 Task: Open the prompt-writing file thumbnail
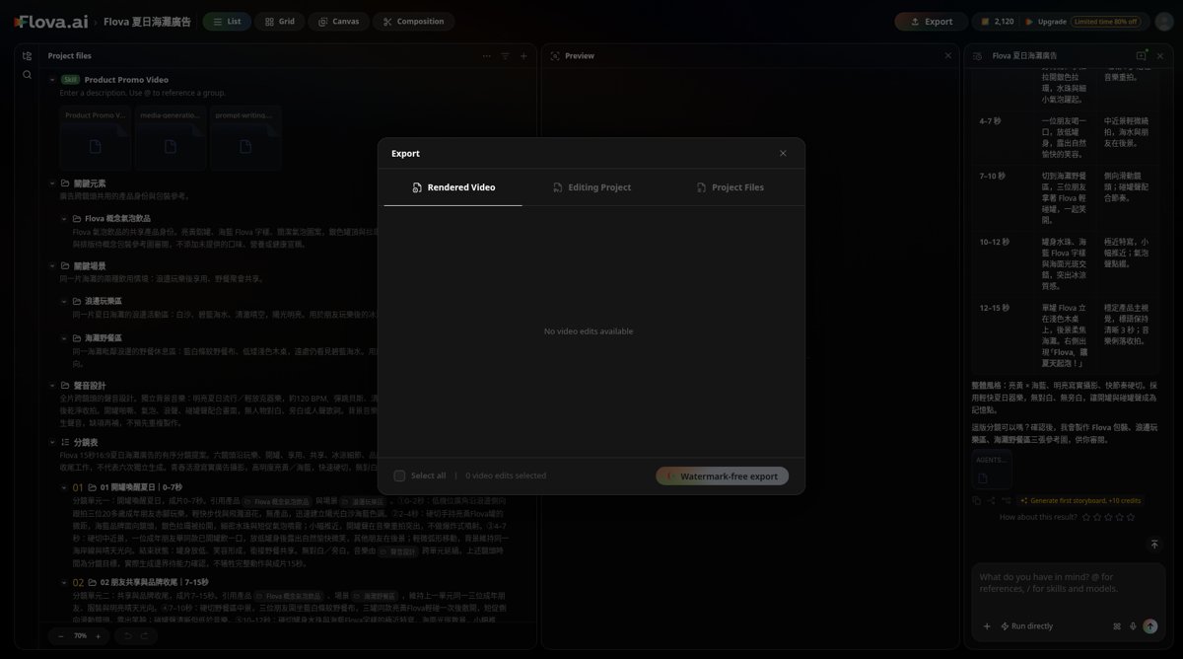(x=245, y=138)
